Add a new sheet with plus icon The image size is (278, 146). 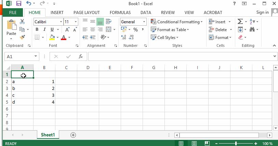point(73,135)
